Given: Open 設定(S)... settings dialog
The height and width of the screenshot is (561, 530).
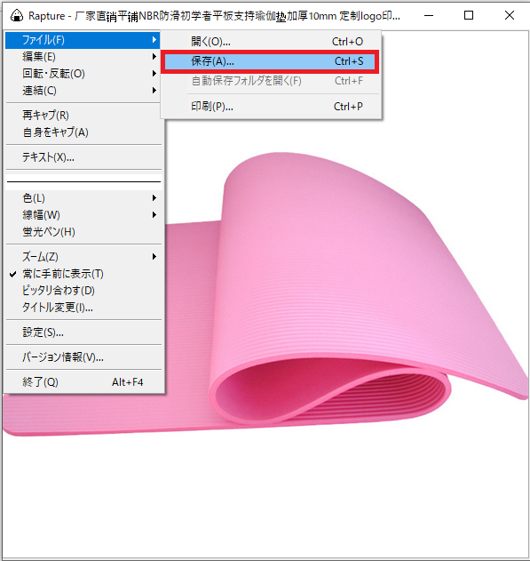Looking at the screenshot, I should 83,332.
